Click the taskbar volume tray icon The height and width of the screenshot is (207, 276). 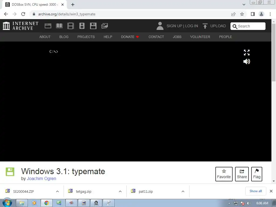[x=249, y=203]
